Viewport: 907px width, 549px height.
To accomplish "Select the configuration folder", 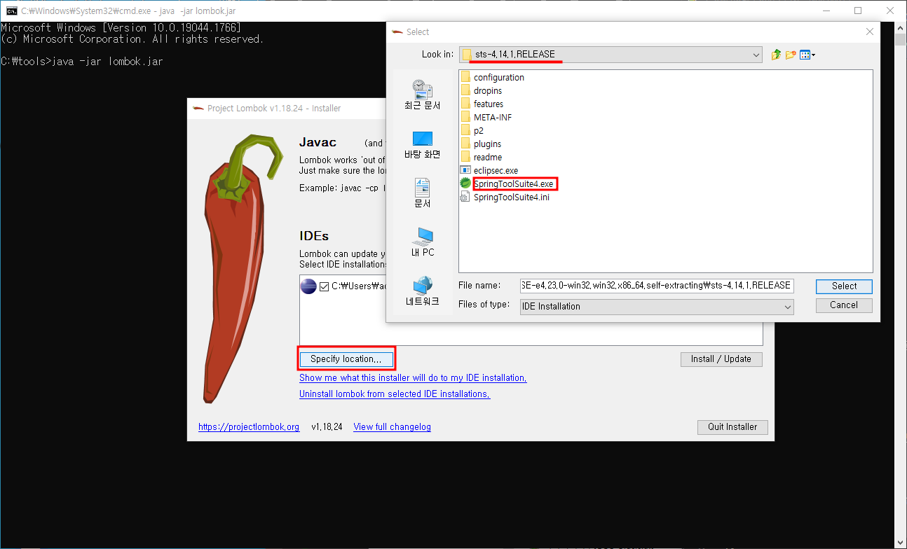I will click(492, 77).
